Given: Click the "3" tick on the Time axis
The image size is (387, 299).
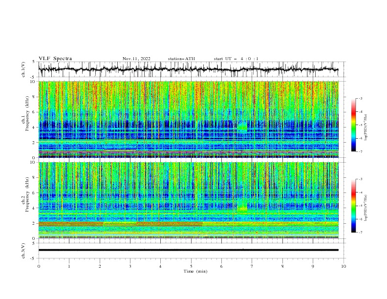Looking at the screenshot, I should point(130,266).
